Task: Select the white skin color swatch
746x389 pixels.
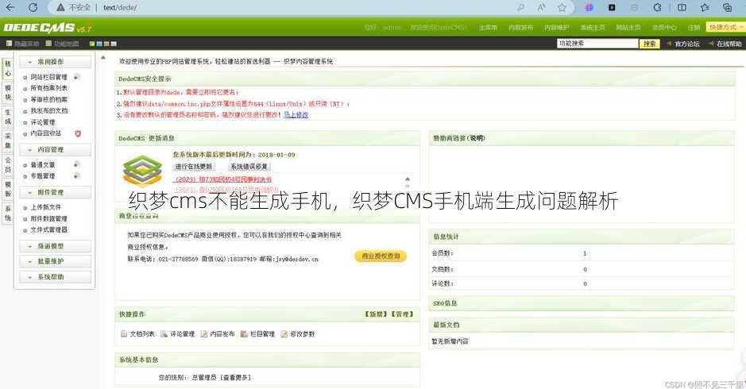Action: pos(114,44)
